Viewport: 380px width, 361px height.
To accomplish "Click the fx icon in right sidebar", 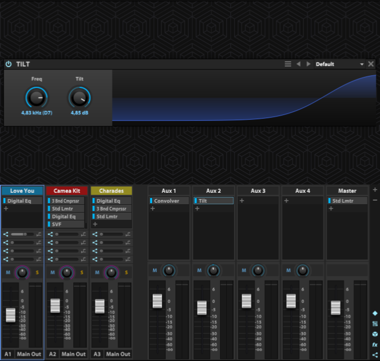I will point(375,345).
